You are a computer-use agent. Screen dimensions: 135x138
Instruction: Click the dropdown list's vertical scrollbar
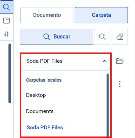click(108, 105)
